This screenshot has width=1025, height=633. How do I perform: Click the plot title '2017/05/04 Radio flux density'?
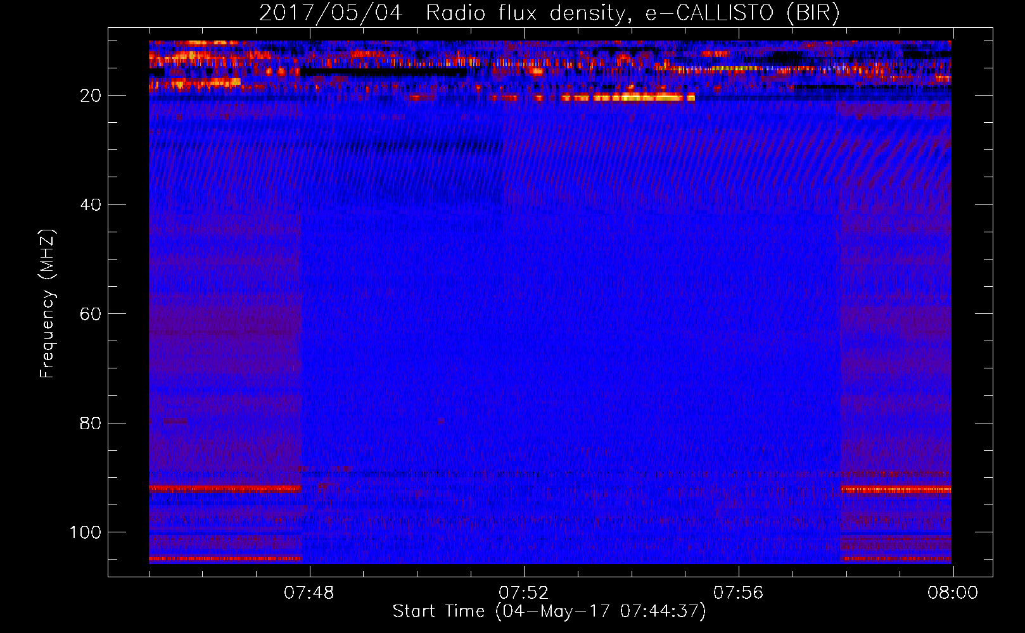pos(549,13)
